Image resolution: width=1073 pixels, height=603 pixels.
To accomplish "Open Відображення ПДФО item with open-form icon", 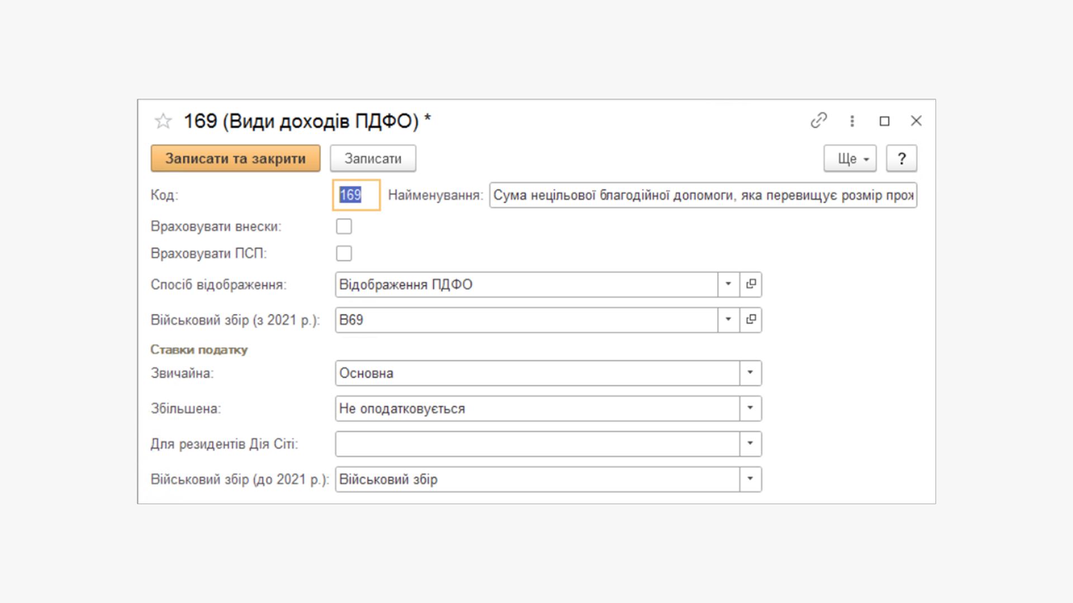I will point(751,284).
